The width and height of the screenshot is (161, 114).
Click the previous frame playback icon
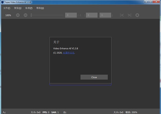[18, 15]
